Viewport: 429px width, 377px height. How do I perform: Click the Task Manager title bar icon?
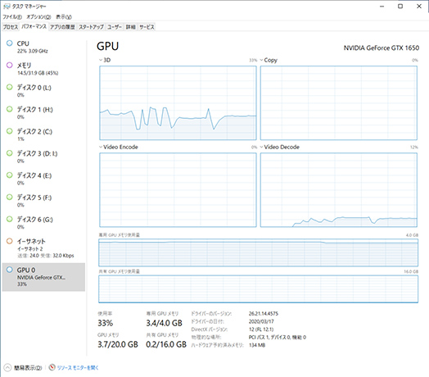pos(7,6)
